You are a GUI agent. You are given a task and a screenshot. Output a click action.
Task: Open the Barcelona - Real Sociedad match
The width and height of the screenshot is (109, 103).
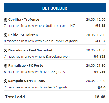30,50
